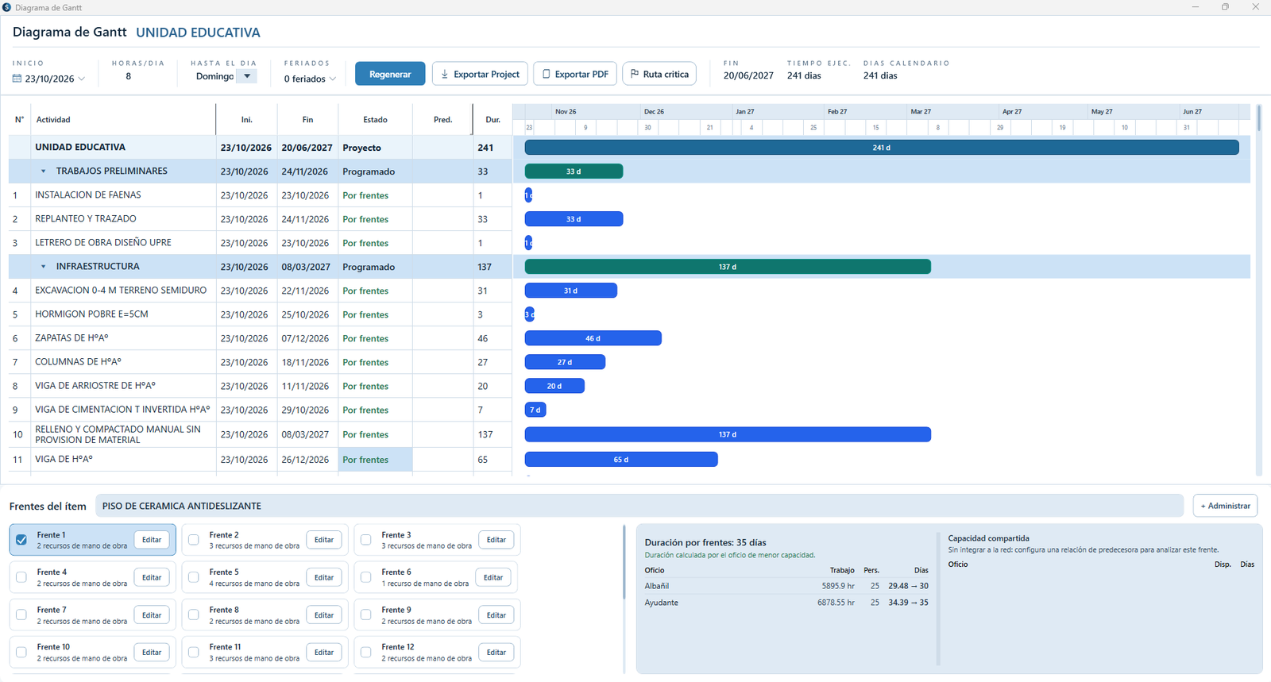Click Editar next to Frente 12
Screen dimensions: 1271x682
[496, 653]
